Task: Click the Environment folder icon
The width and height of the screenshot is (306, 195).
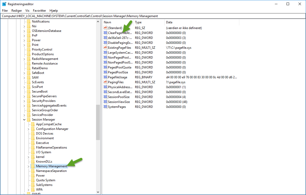Action: 33,138
